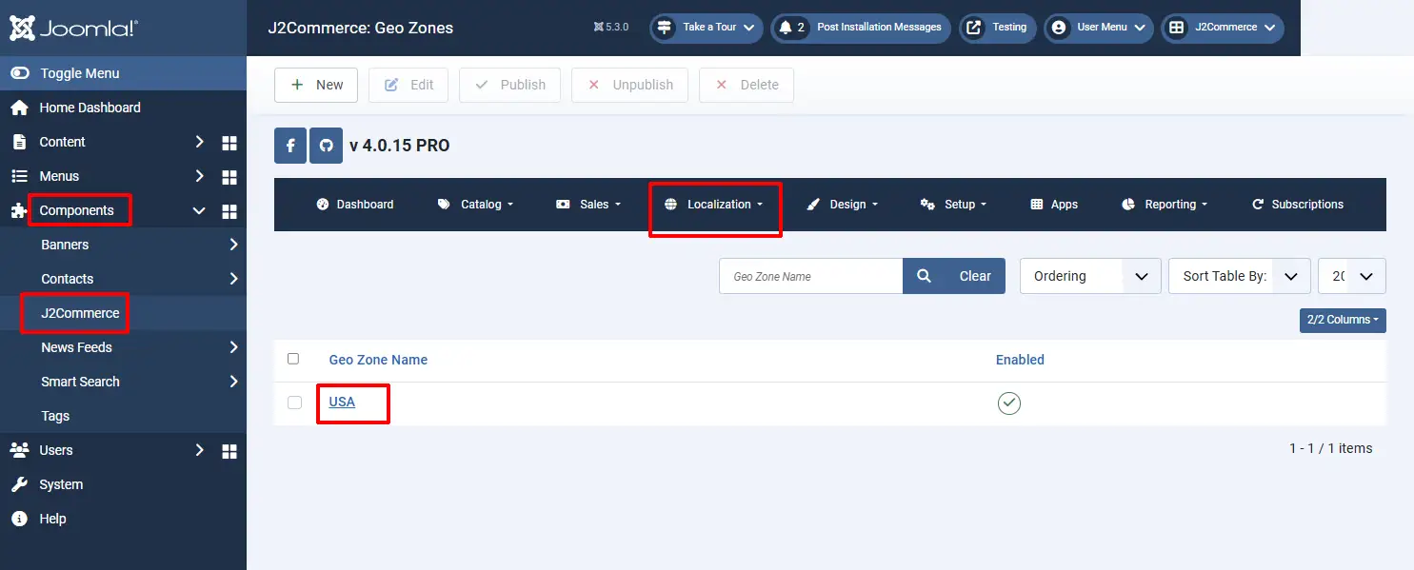Check the USA row checkbox

(294, 403)
